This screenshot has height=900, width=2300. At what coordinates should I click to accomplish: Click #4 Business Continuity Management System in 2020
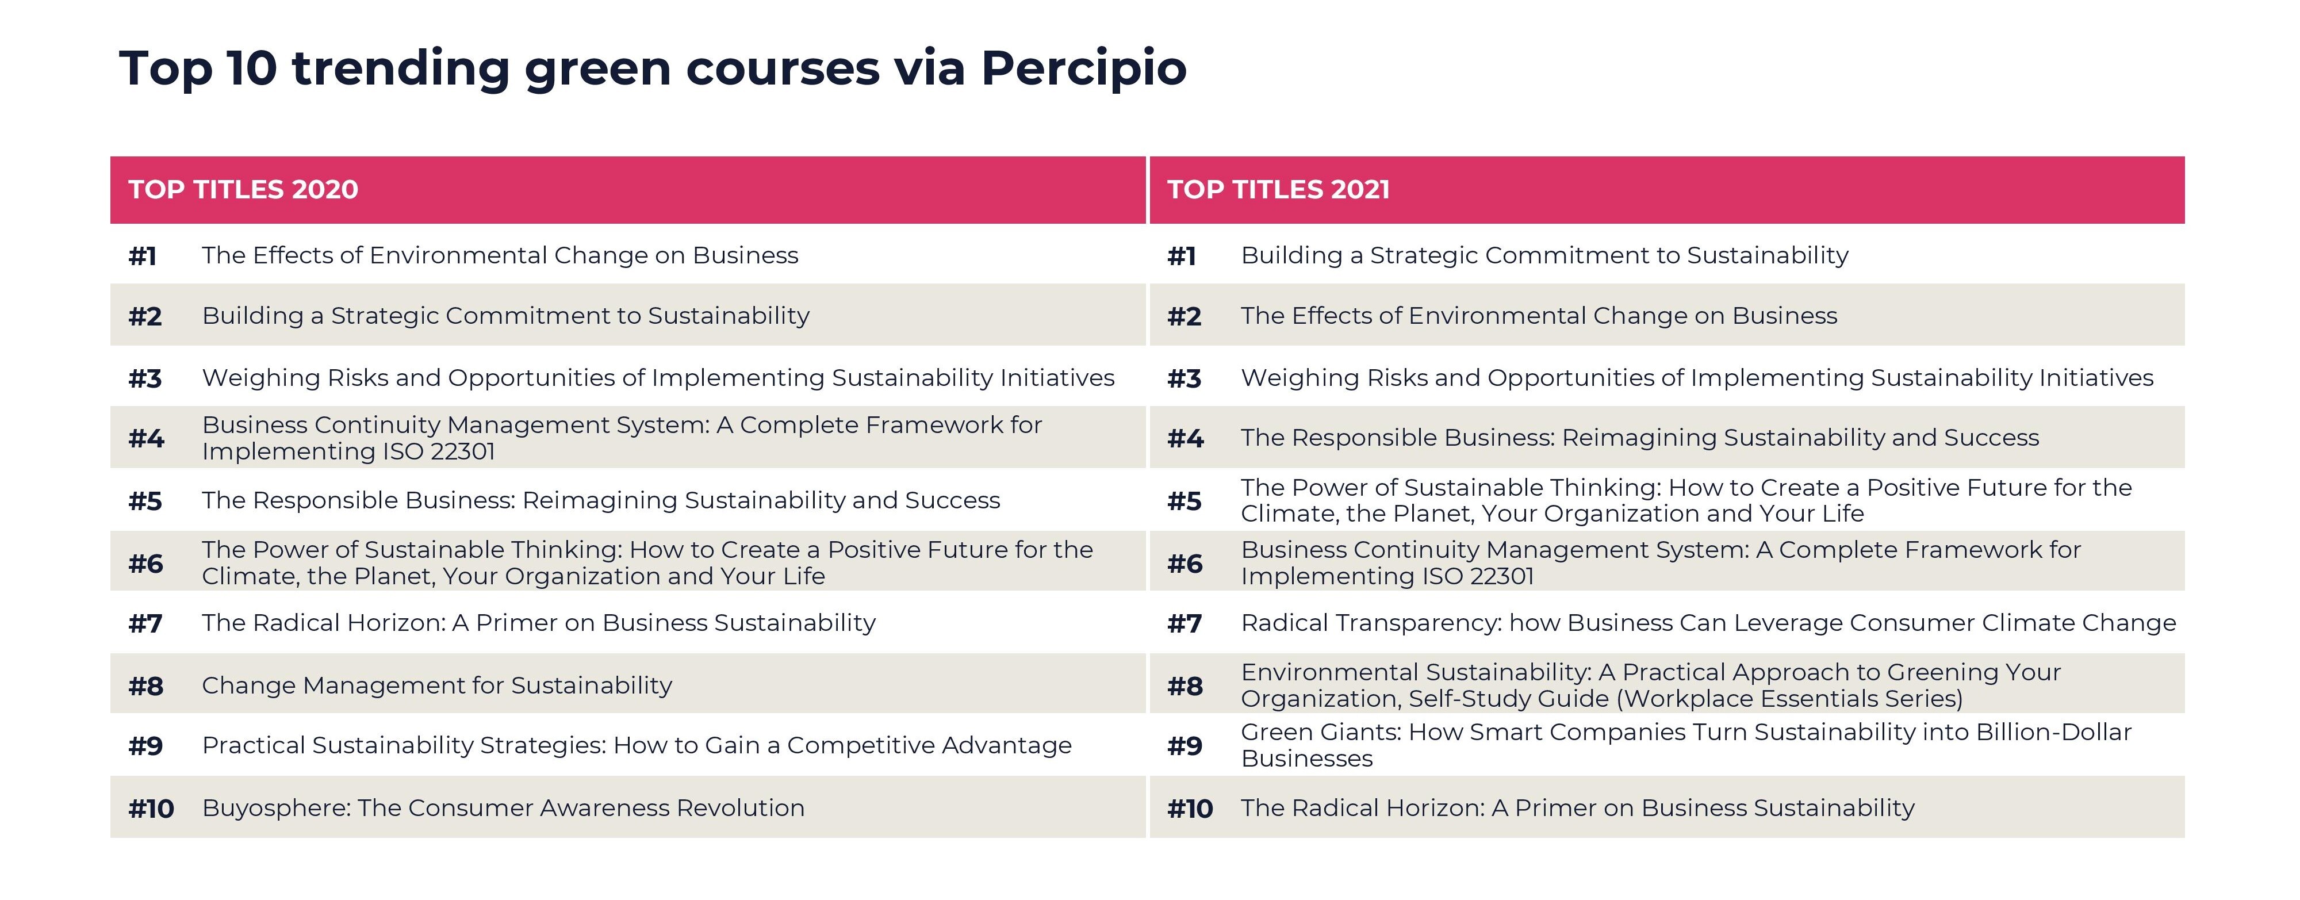point(622,438)
